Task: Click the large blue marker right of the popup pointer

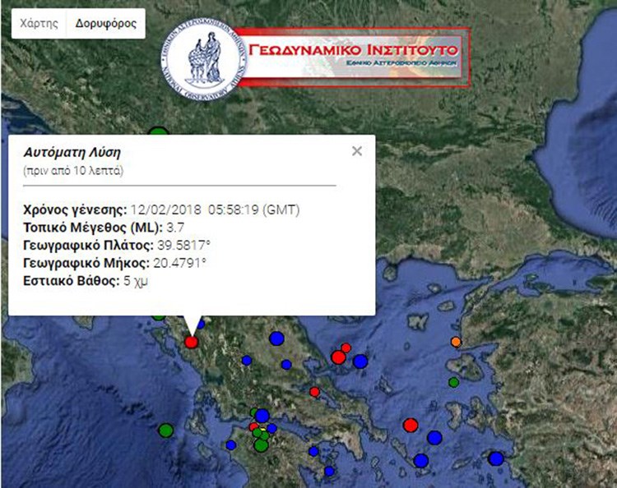Action: [276, 338]
